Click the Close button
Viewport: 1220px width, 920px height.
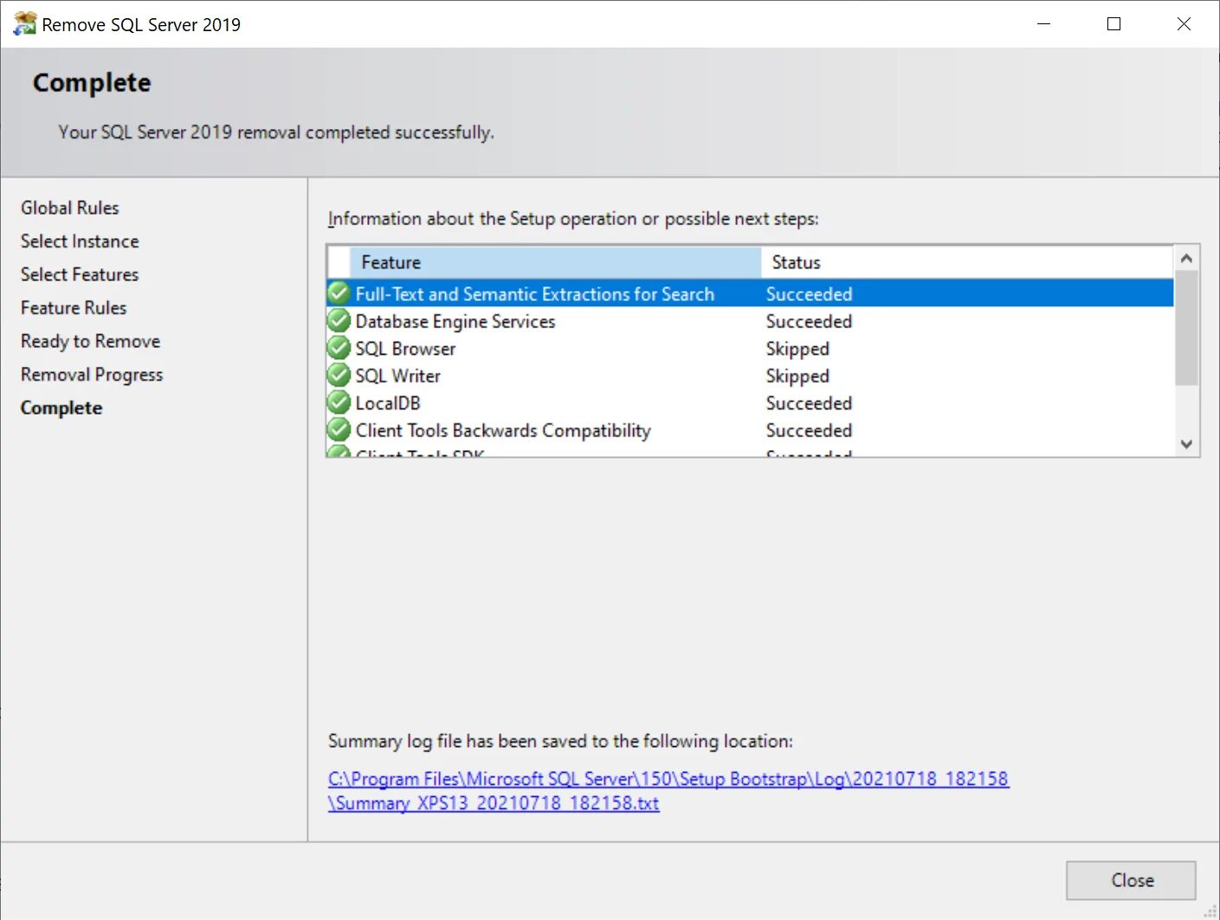coord(1131,880)
